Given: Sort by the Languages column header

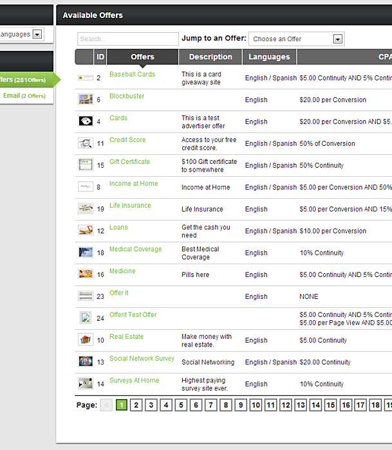Looking at the screenshot, I should (x=269, y=57).
